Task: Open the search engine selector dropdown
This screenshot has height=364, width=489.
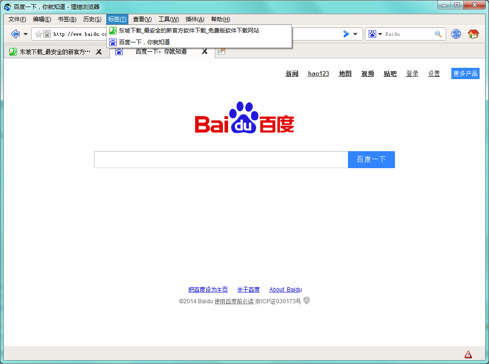Action: [380, 34]
